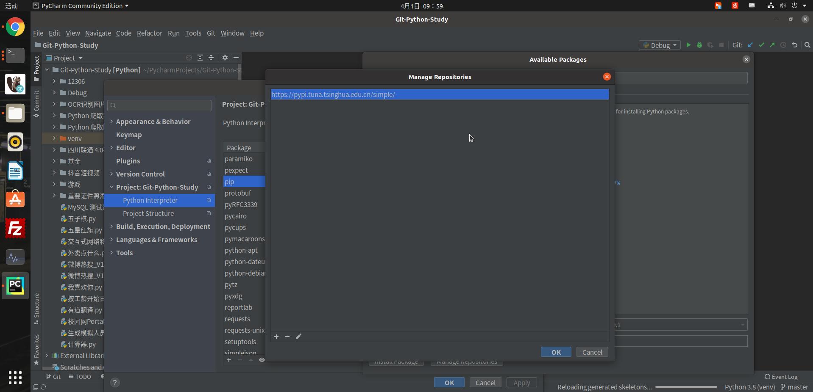Open the Refactor menu
The height and width of the screenshot is (392, 813).
pos(149,33)
